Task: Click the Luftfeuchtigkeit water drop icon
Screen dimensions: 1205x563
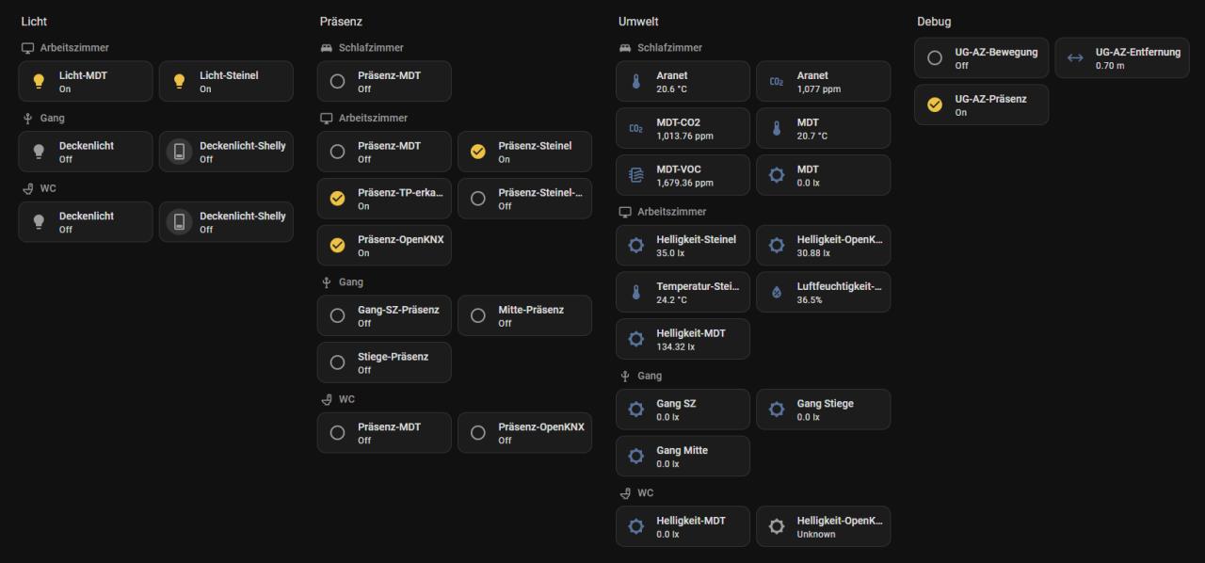Action: (776, 292)
